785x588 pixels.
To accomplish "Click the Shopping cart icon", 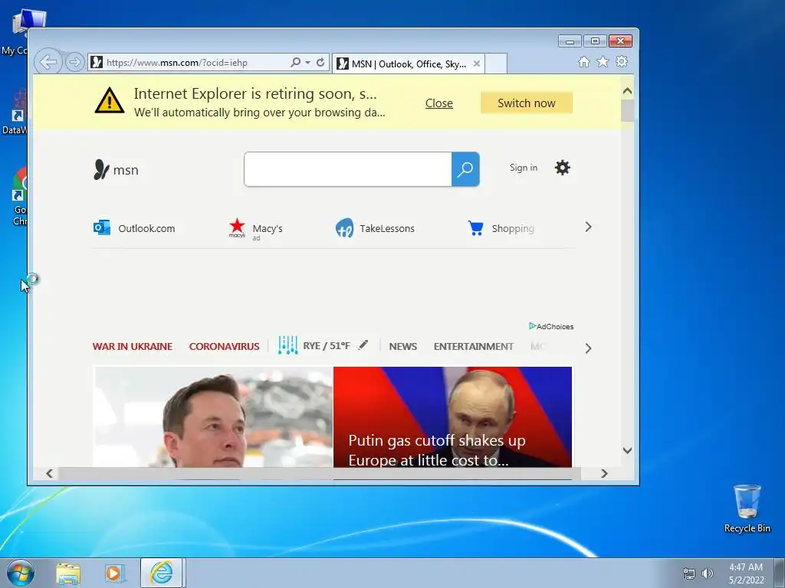I will pos(475,228).
